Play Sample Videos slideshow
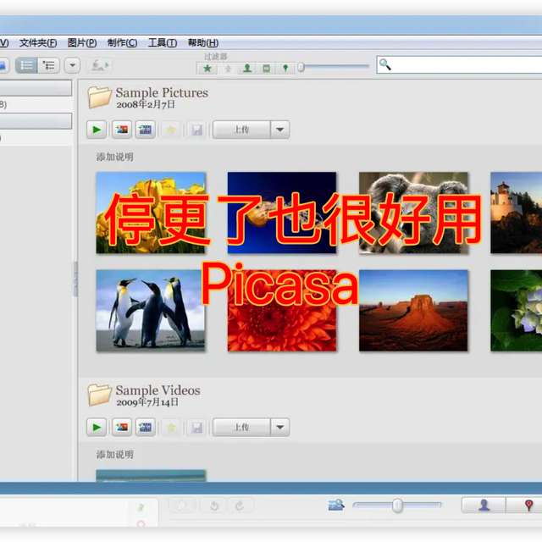 tap(97, 427)
